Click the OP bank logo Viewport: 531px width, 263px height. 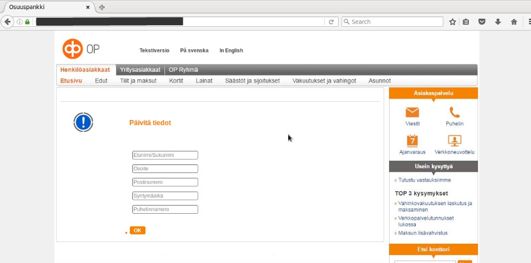[80, 49]
